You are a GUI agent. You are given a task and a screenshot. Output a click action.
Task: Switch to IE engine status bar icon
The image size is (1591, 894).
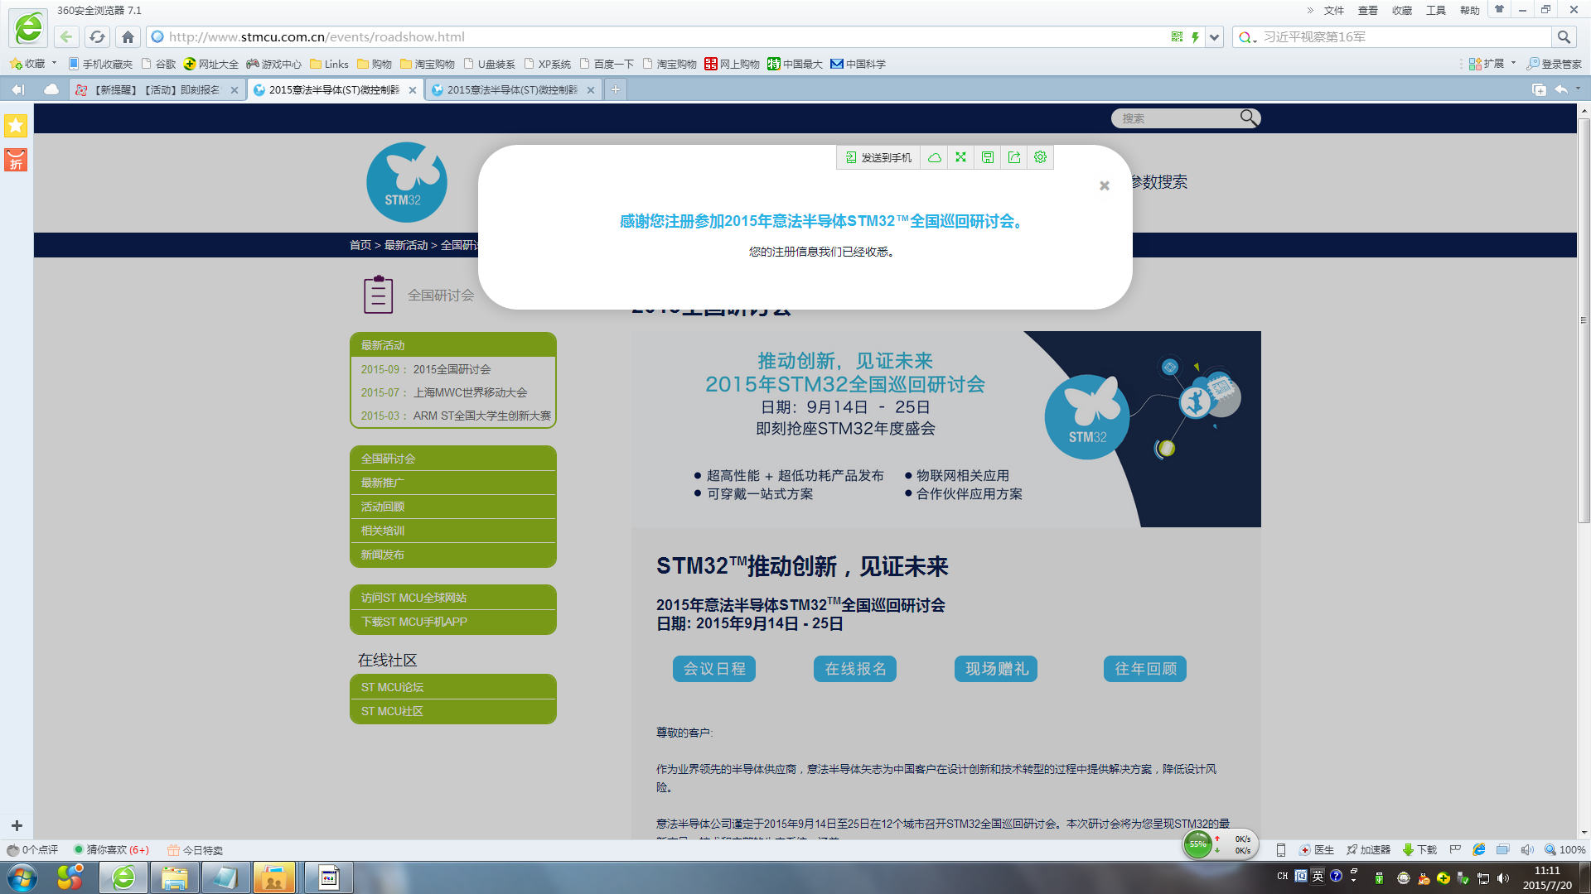point(1478,849)
